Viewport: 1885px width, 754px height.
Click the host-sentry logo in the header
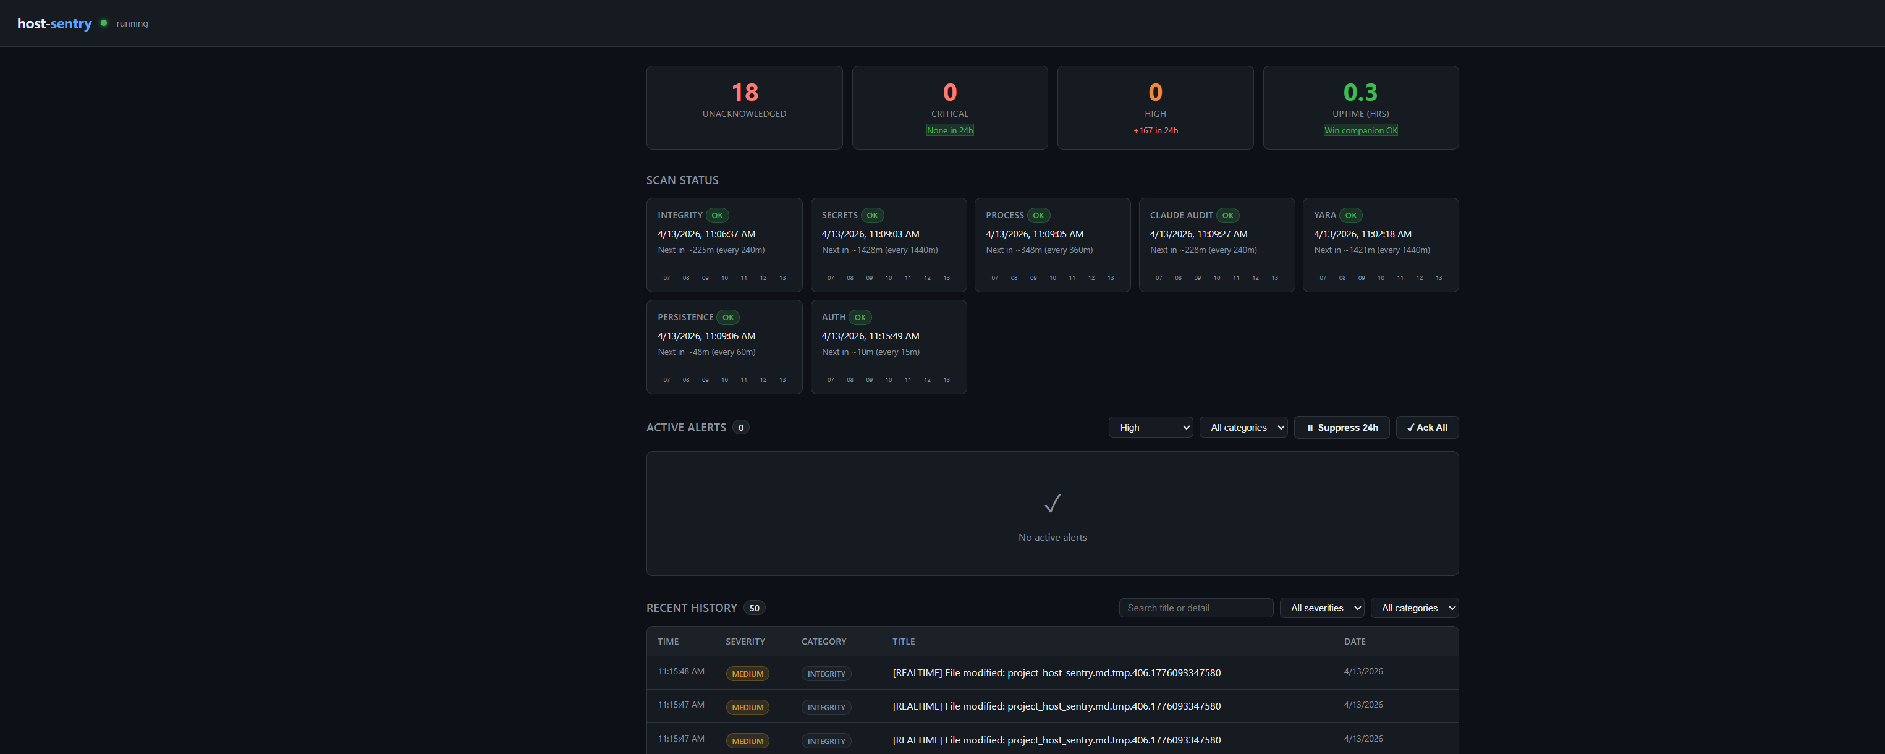click(x=54, y=23)
